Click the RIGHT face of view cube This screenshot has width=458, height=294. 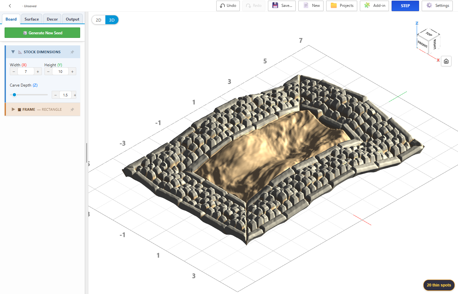tap(435, 44)
